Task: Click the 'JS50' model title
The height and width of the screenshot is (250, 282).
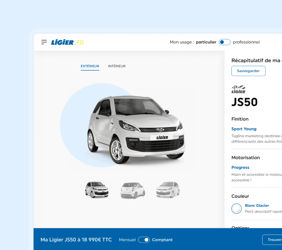Action: tap(244, 102)
